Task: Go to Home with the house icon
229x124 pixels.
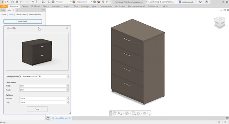Action: tap(33, 2)
